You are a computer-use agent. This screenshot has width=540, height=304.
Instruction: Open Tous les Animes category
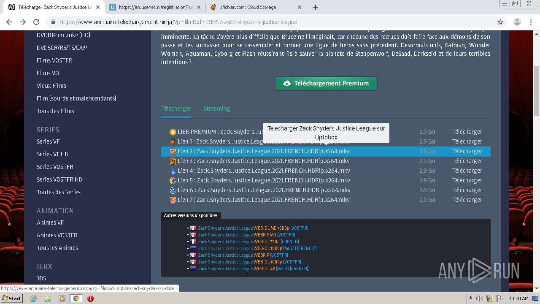57,248
